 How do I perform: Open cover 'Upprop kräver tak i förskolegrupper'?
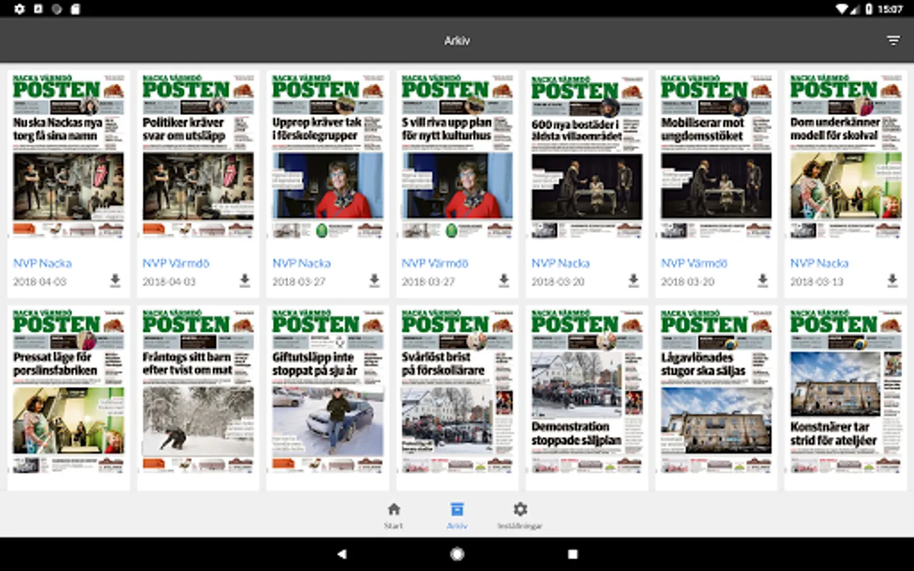coord(328,157)
